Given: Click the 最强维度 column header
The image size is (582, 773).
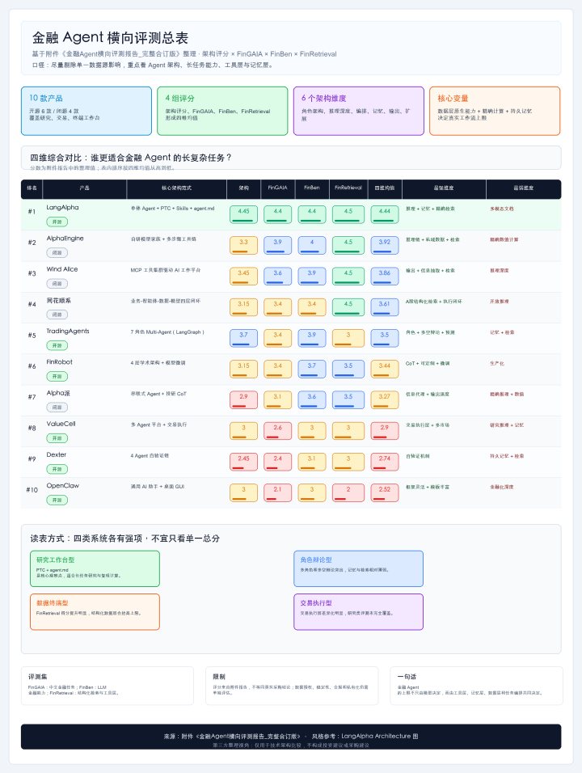Looking at the screenshot, I should coord(444,188).
